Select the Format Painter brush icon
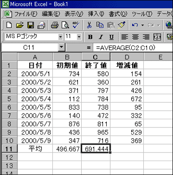Image resolution: width=173 pixels, height=175 pixels. pyautogui.click(x=121, y=25)
